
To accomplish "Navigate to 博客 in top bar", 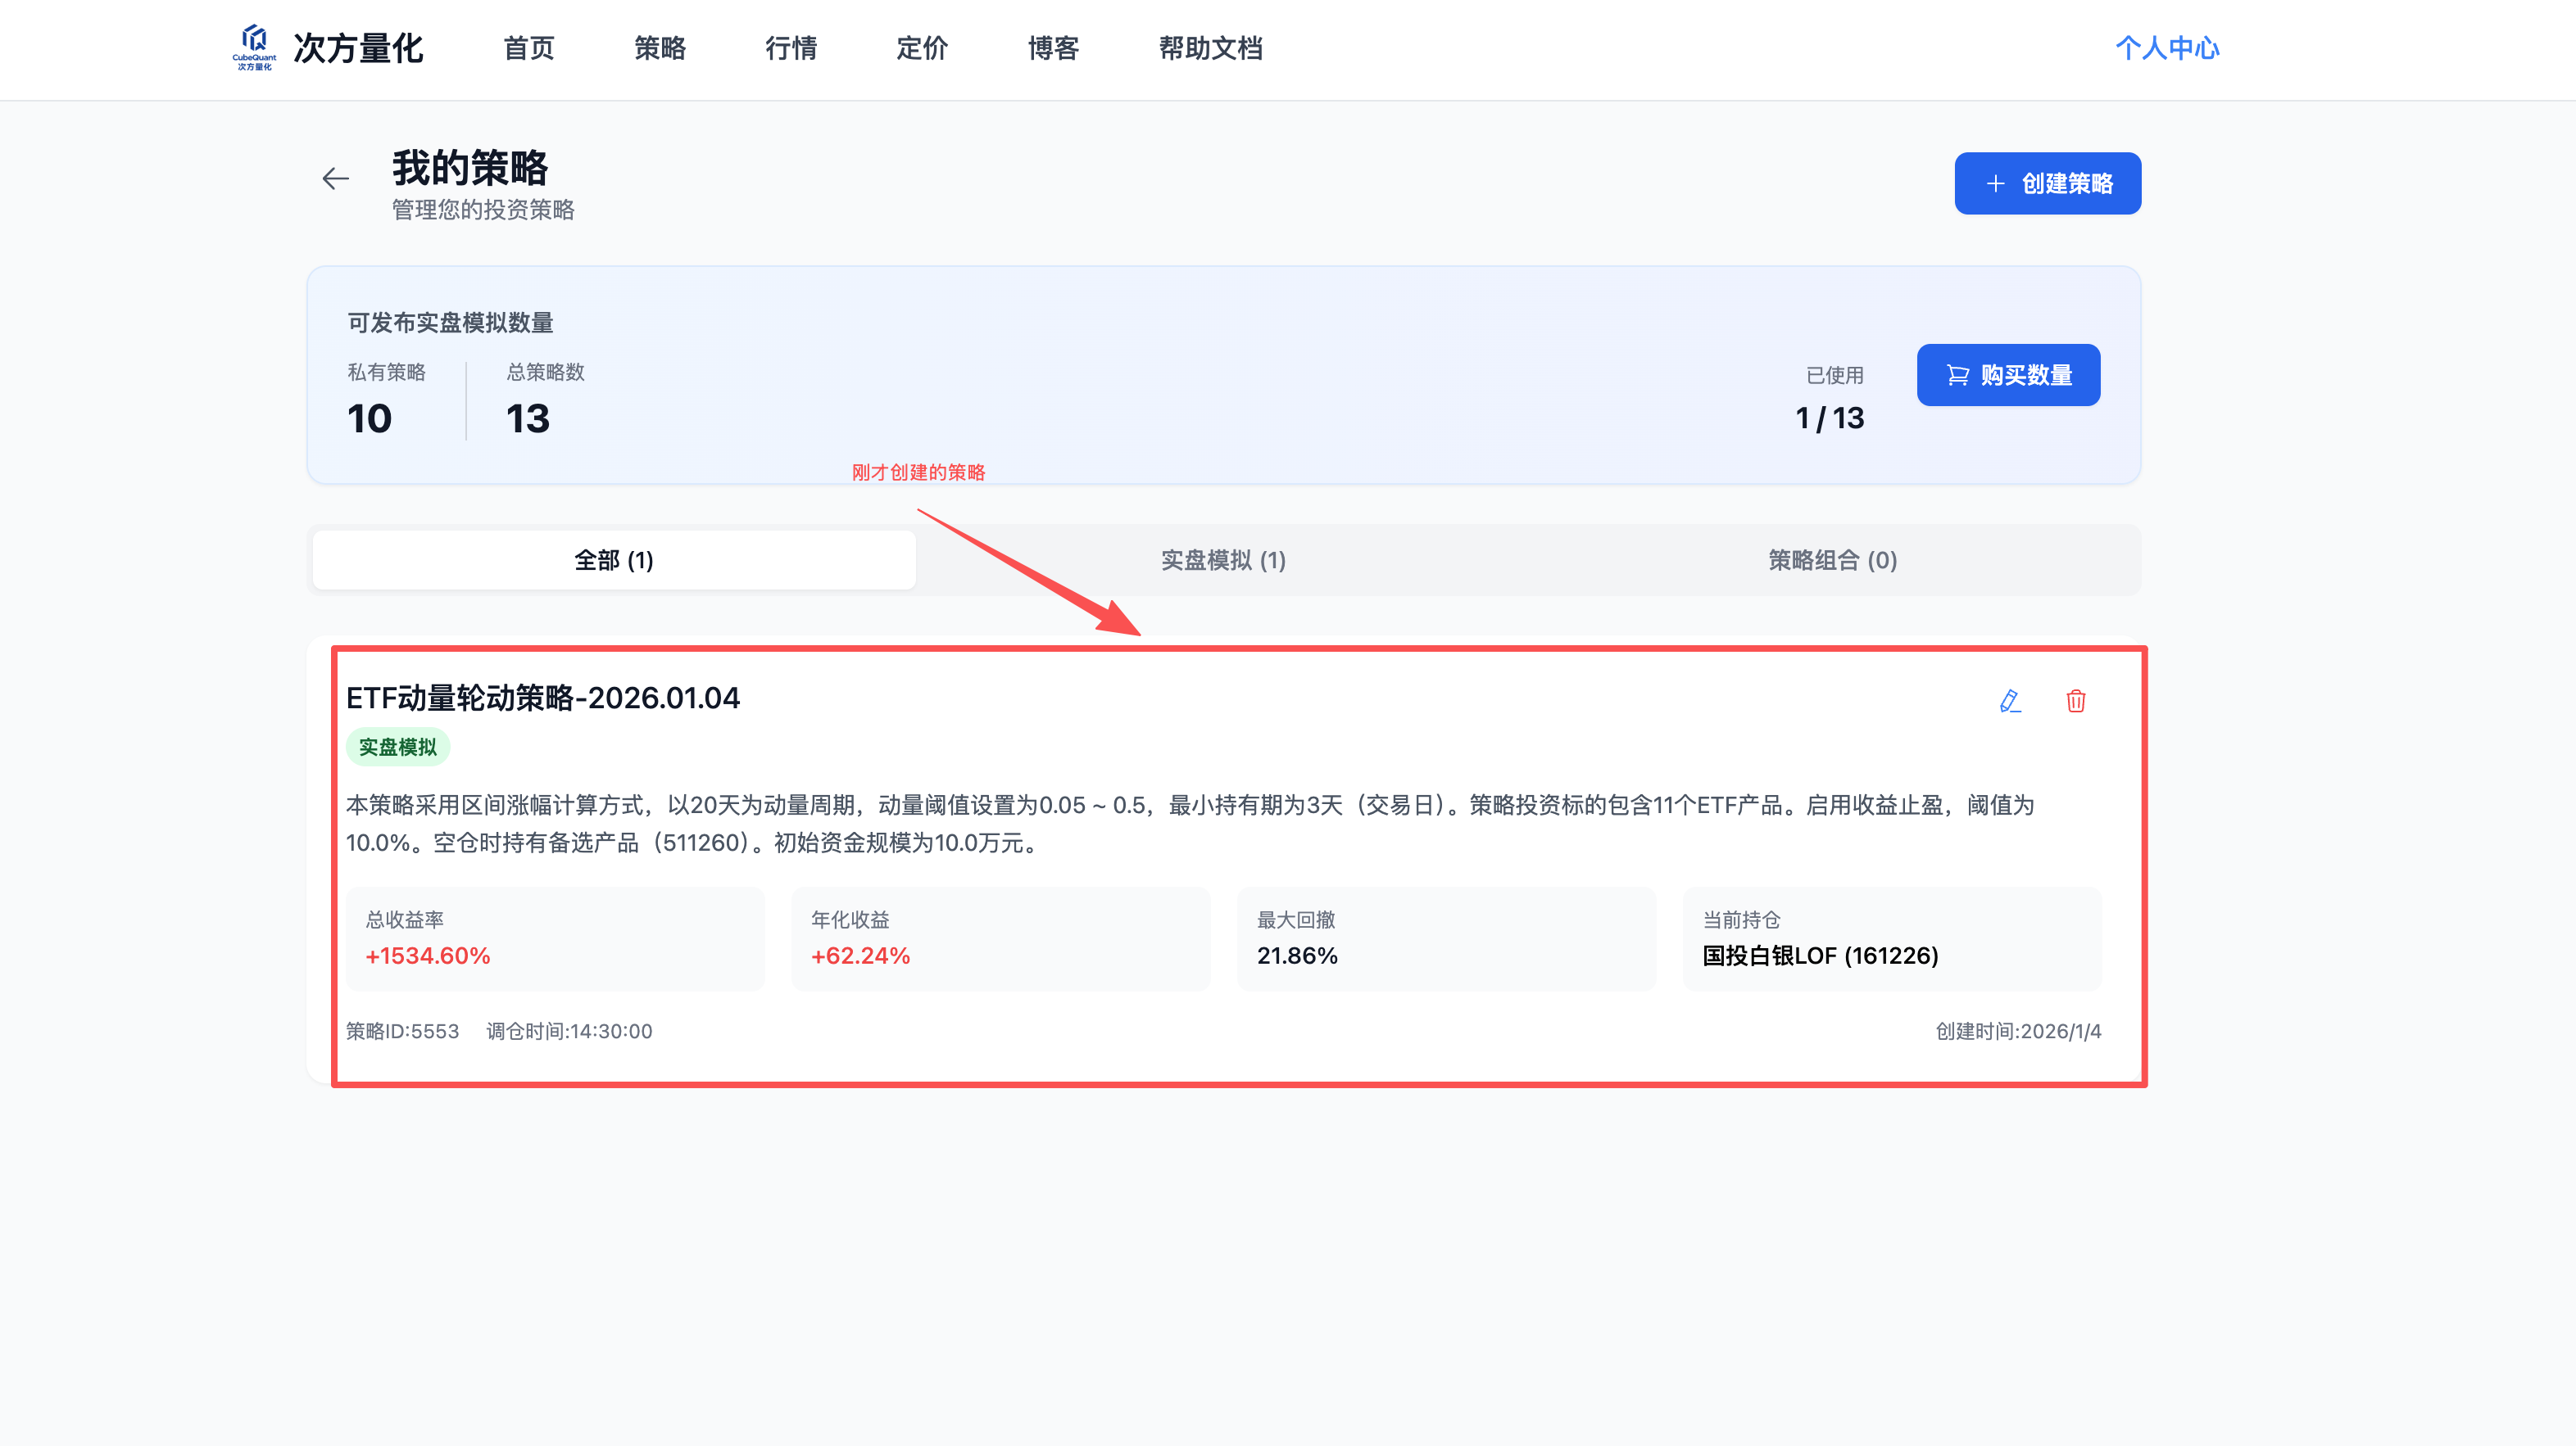I will pos(1053,48).
